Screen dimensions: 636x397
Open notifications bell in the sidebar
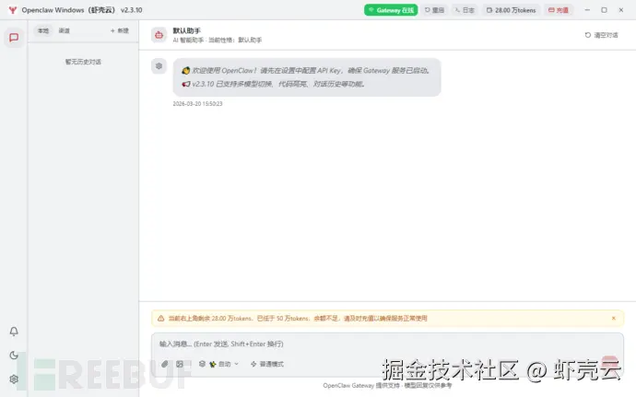[14, 332]
